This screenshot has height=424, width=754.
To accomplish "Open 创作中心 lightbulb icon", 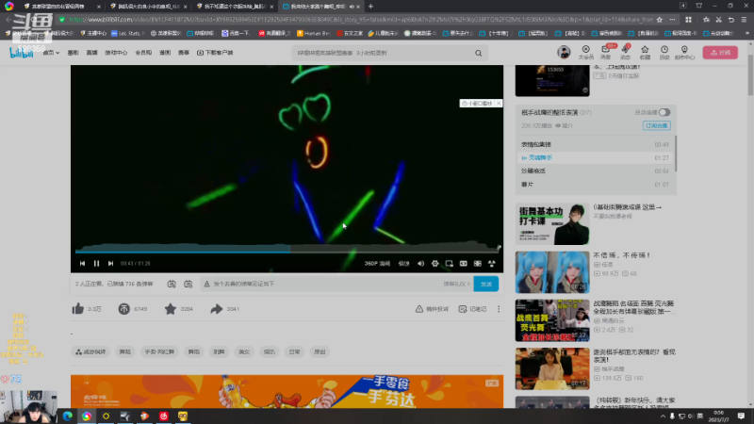I will tap(684, 53).
